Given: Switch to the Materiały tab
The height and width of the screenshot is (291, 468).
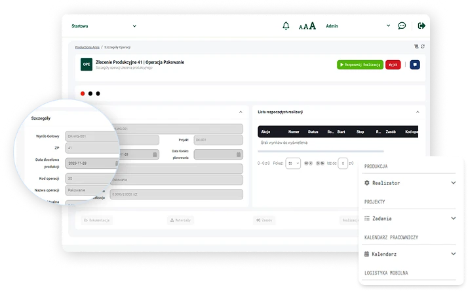Looking at the screenshot, I should pyautogui.click(x=181, y=220).
